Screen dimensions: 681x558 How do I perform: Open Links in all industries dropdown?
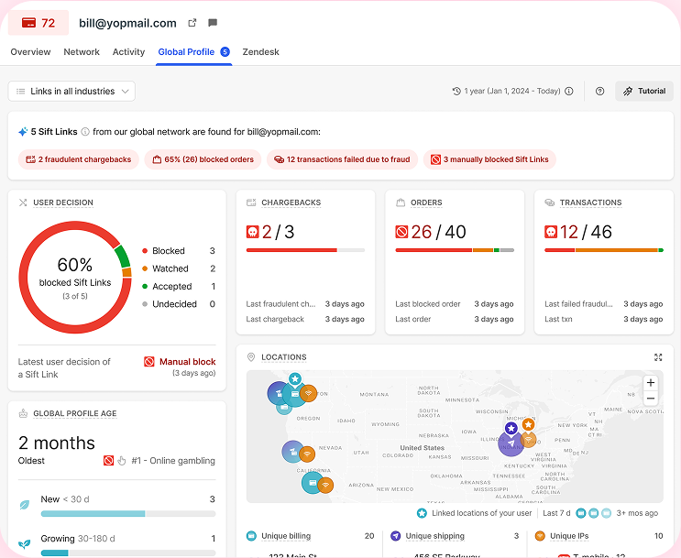pyautogui.click(x=71, y=92)
